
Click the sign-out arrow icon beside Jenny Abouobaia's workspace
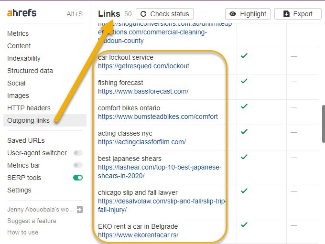(79, 209)
